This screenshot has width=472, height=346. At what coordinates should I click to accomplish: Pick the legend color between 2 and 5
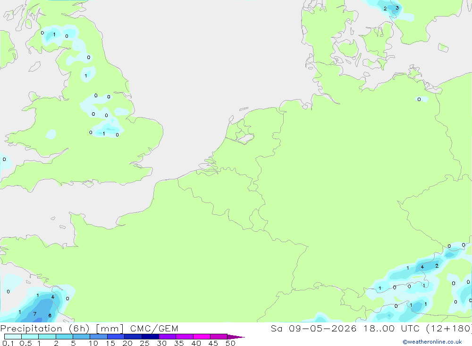[64, 337]
